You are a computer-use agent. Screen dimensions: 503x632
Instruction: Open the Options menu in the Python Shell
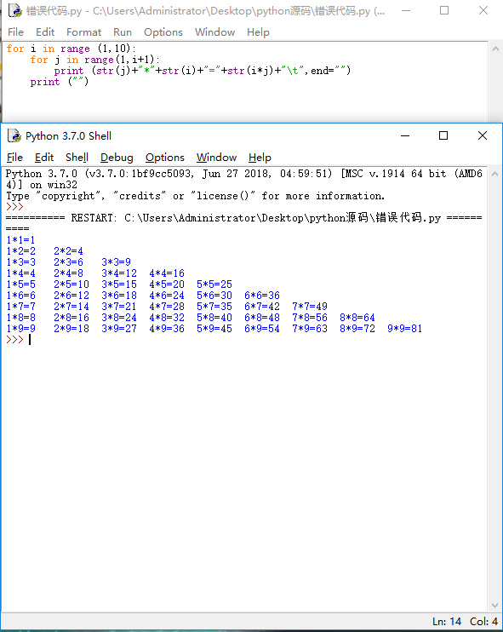click(165, 158)
